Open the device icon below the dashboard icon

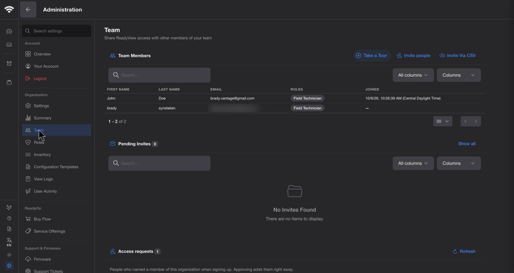pyautogui.click(x=9, y=45)
